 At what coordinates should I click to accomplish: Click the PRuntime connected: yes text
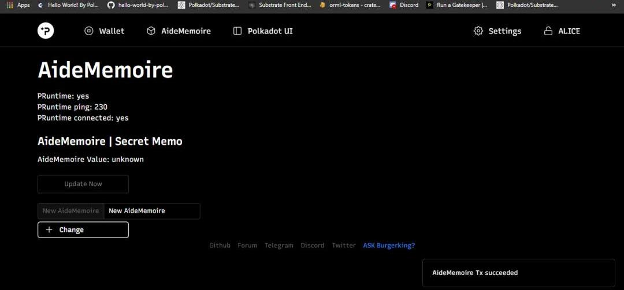(83, 118)
